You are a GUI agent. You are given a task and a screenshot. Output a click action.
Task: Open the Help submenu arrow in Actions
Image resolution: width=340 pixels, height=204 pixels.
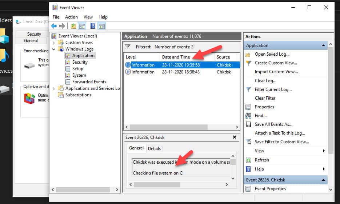pos(324,169)
